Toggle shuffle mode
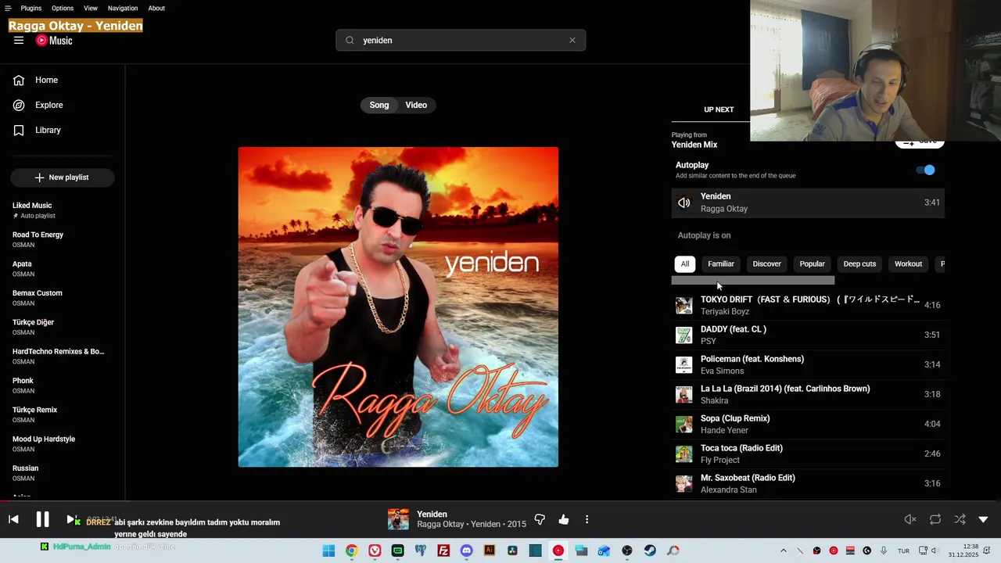This screenshot has width=1001, height=563. pos(960,519)
